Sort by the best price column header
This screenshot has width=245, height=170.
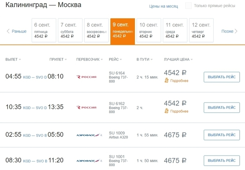[x=178, y=59]
